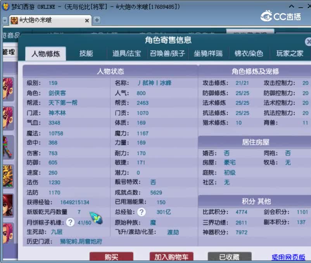Click the 渡劫 status value
The width and height of the screenshot is (311, 263).
click(173, 232)
